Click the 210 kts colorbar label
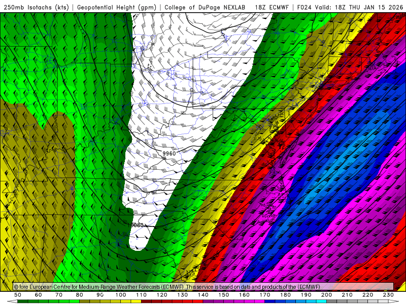Viewport: 406px width, 304px height. tap(347, 295)
